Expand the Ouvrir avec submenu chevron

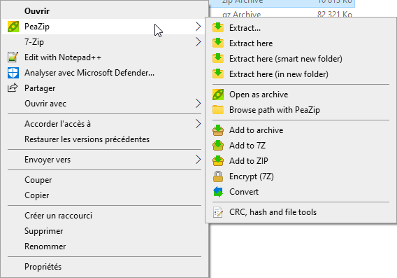pyautogui.click(x=198, y=104)
